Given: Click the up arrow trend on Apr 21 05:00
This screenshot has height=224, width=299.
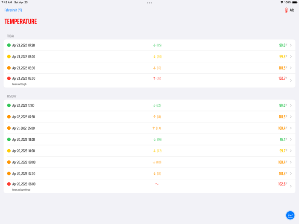Looking at the screenshot, I should click(154, 128).
